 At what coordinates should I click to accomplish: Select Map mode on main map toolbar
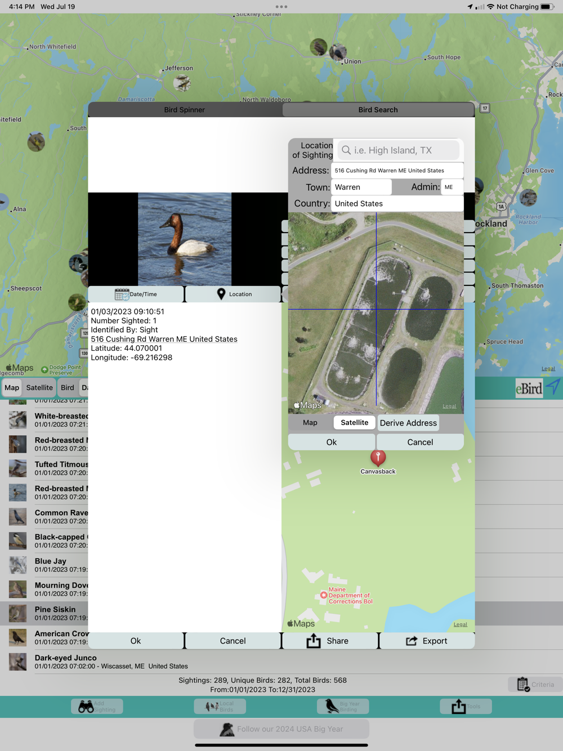[12, 387]
